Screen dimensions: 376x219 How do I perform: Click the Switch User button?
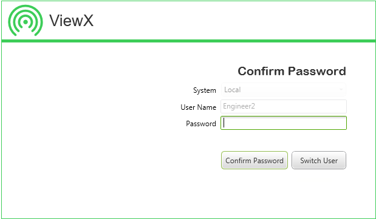coord(319,160)
